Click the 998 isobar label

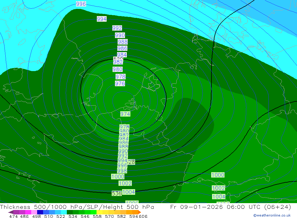(122, 171)
